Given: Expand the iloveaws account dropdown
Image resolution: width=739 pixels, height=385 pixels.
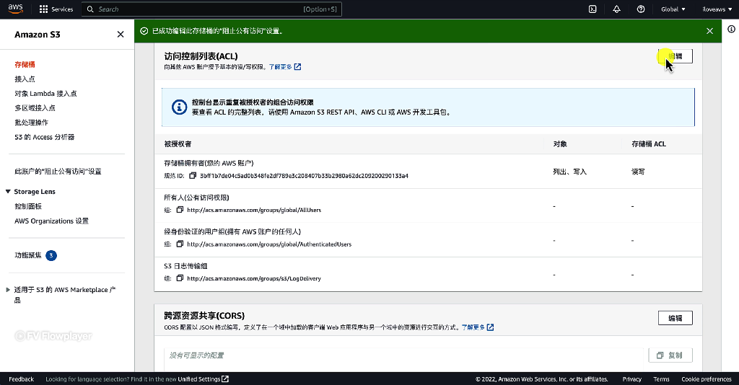Looking at the screenshot, I should 717,9.
